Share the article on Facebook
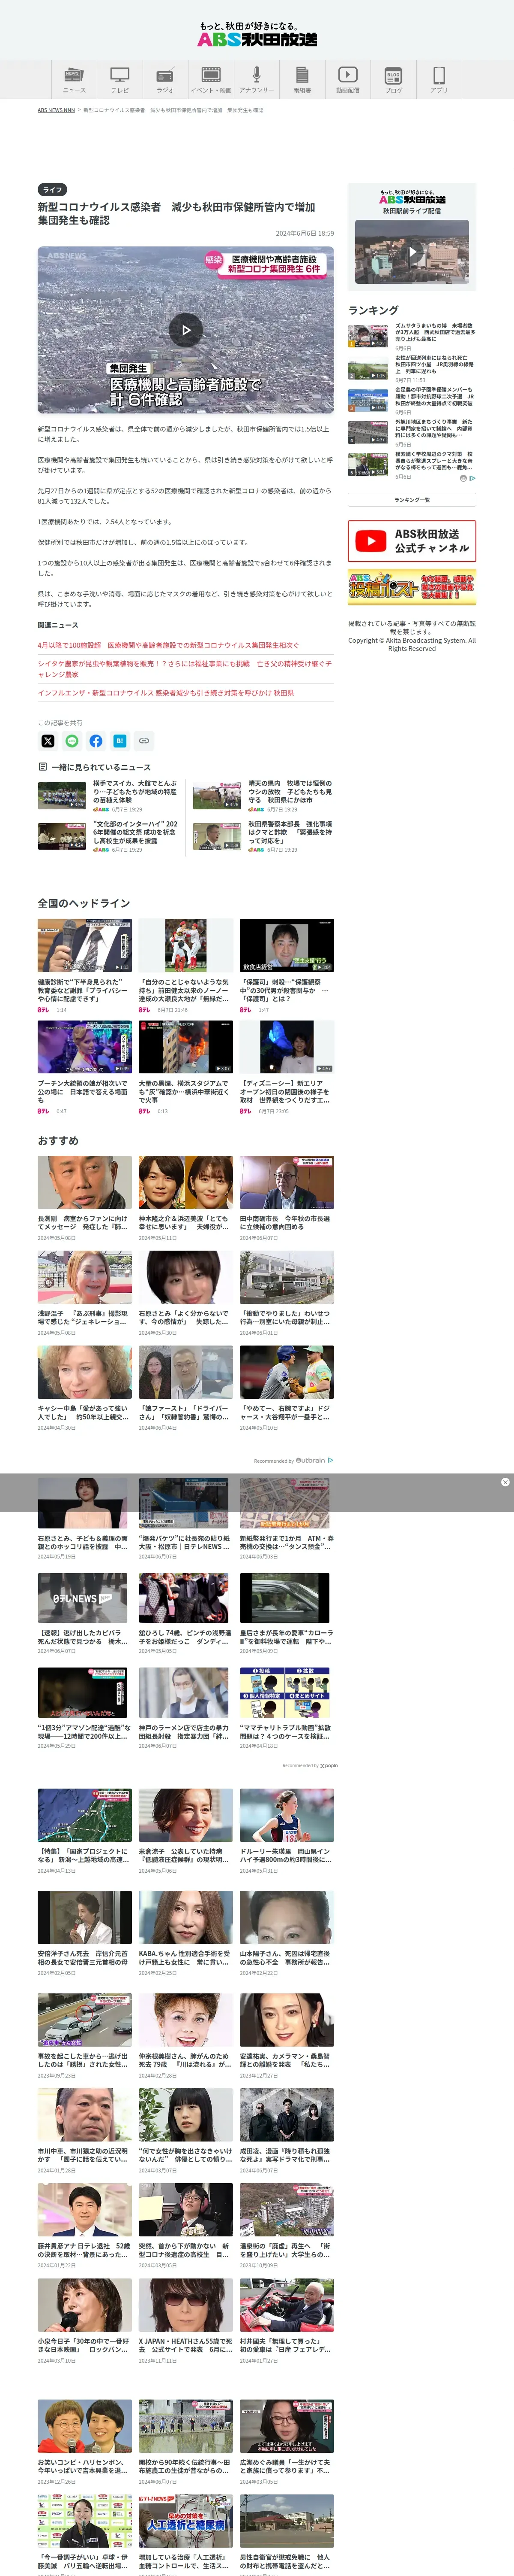514x2576 pixels. coord(96,741)
